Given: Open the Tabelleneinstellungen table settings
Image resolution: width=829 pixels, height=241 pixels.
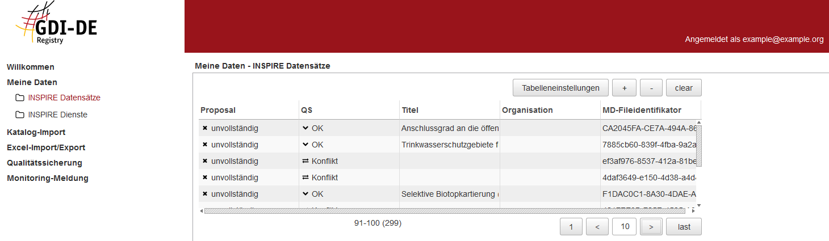Looking at the screenshot, I should (x=560, y=88).
